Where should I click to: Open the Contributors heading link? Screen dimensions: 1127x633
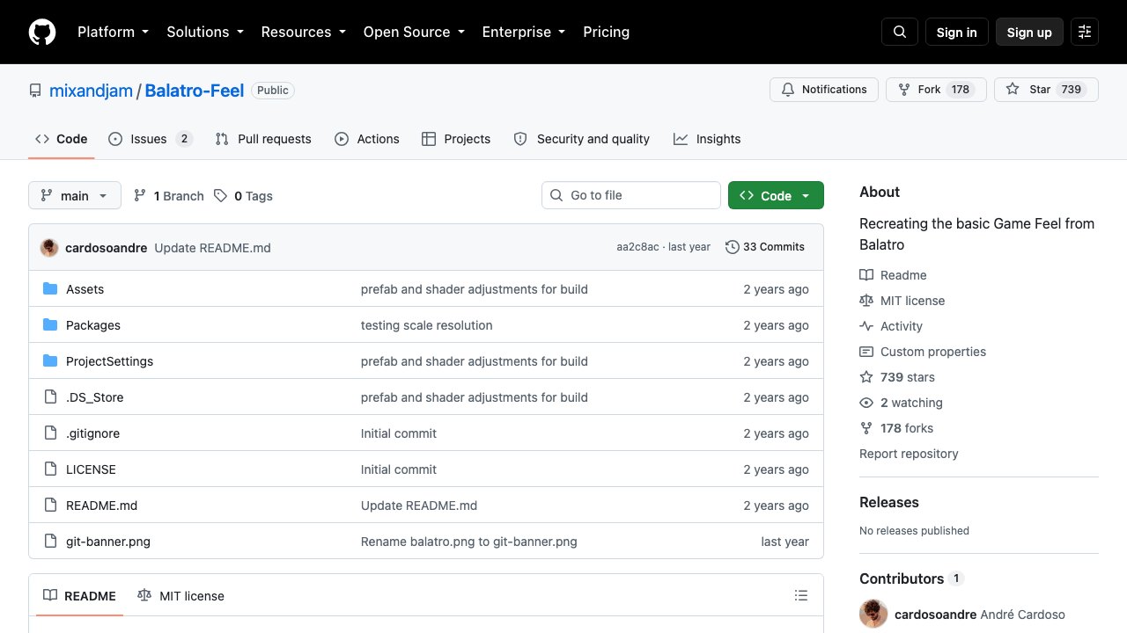(x=911, y=578)
